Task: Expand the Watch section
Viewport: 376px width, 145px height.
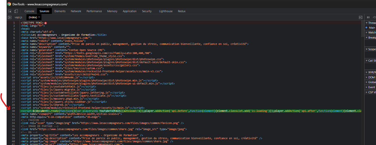Action: [x=371, y=32]
